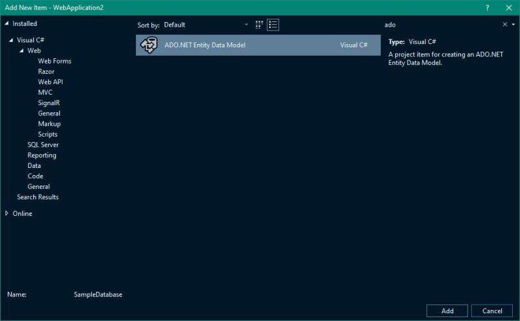Select the Search Results node

(x=38, y=197)
